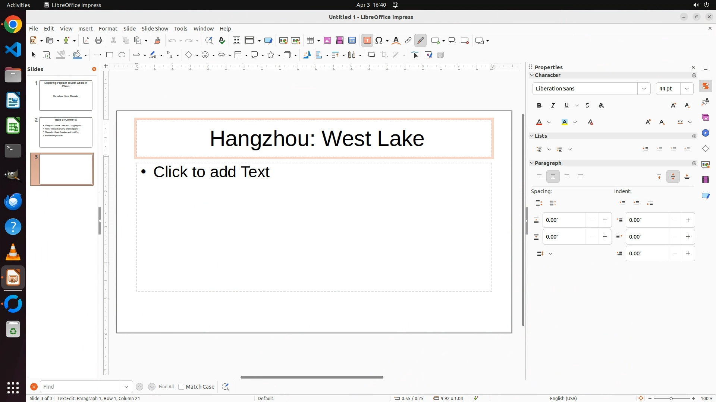Click the Export as PDF icon
Viewport: 716px width, 402px height.
(86, 41)
